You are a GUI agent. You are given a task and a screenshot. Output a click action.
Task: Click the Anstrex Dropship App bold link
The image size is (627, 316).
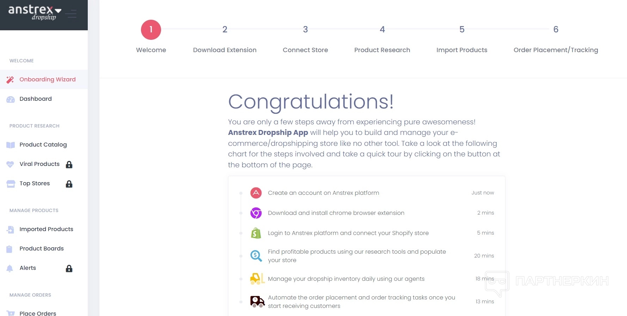(268, 133)
